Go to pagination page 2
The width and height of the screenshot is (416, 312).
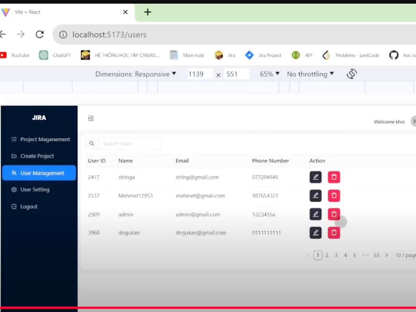[x=327, y=255]
